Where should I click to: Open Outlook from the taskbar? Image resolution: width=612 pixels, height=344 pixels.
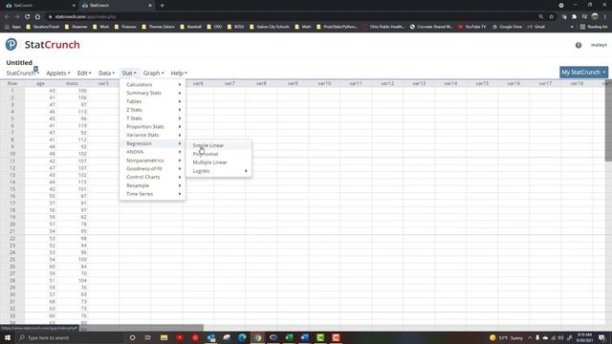coord(210,337)
